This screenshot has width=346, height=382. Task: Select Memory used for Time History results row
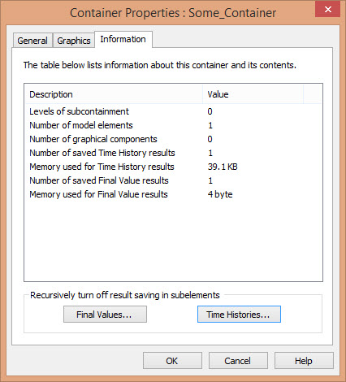[173, 167]
